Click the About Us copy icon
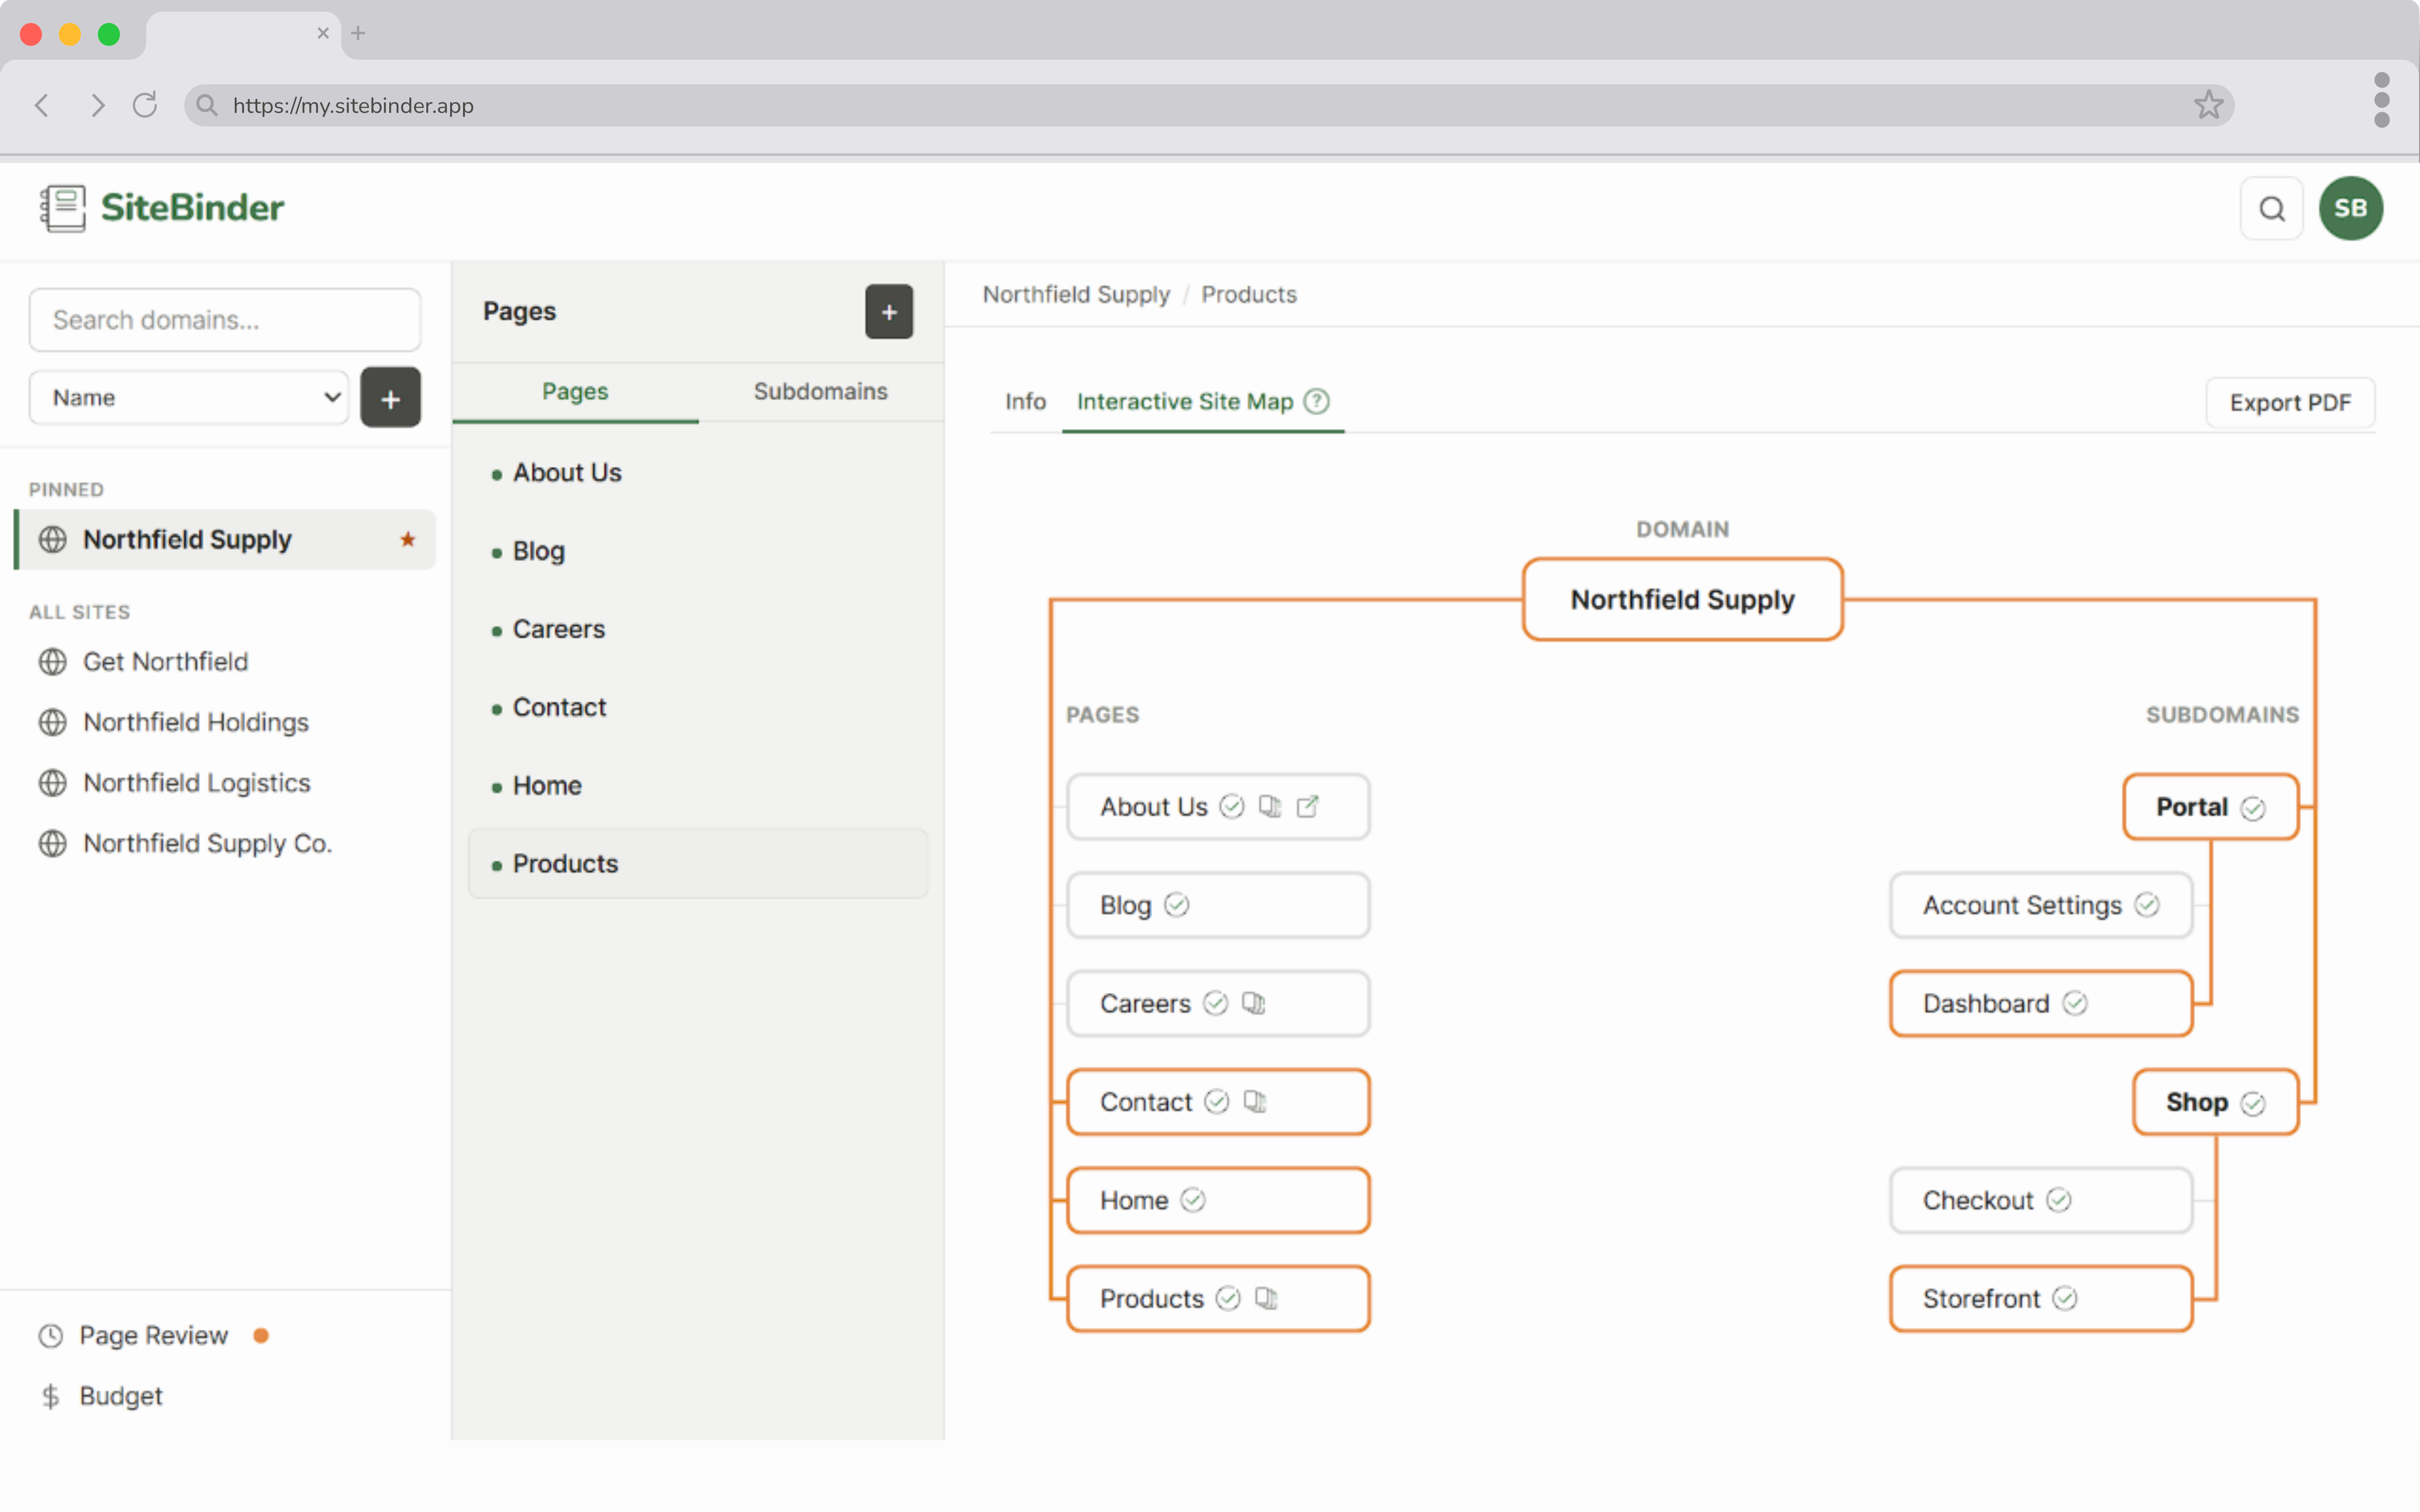Viewport: 2420px width, 1512px height. (x=1270, y=806)
